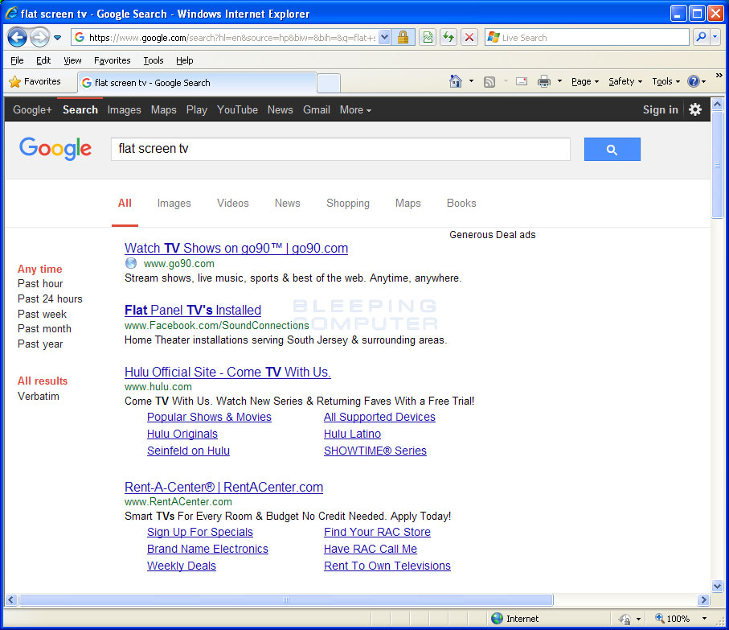Screen dimensions: 729x630
Task: Select the flat screen tv browser tab
Action: [197, 83]
